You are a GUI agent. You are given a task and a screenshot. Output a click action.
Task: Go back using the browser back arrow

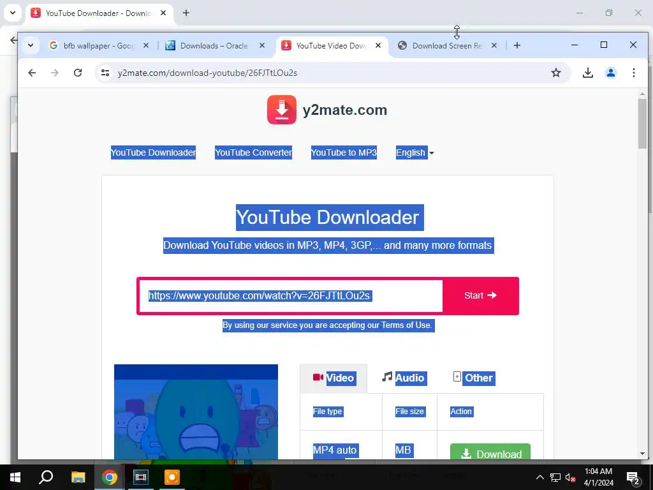point(32,73)
